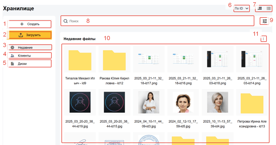Click the Загрузить upload button

point(29,35)
